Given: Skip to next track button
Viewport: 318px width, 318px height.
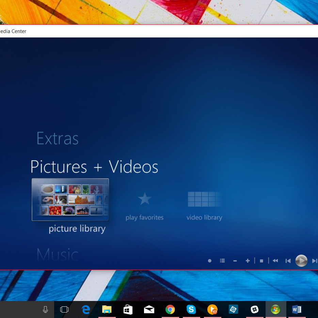Looking at the screenshot, I should [x=315, y=261].
